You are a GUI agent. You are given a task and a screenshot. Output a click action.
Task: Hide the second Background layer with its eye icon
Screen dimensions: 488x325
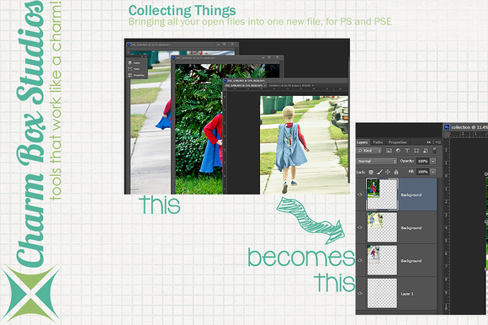(x=360, y=227)
